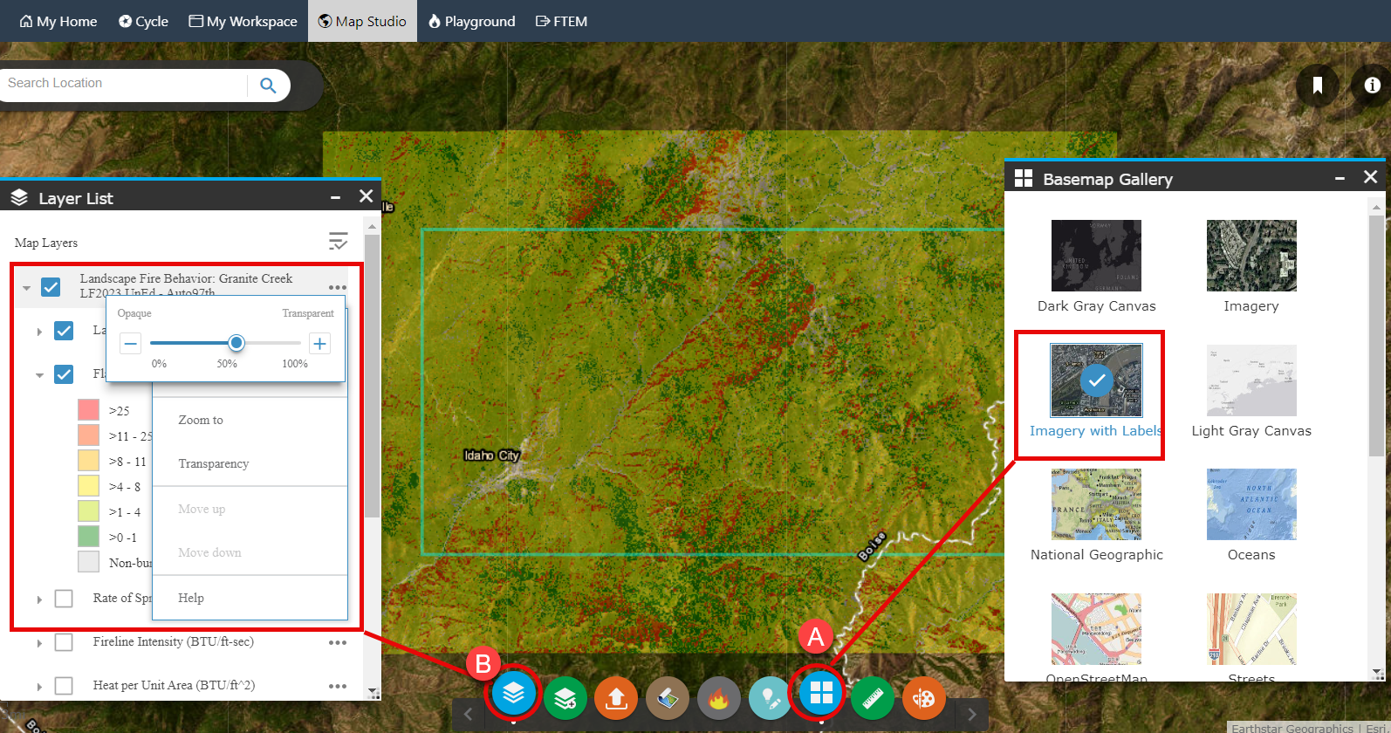Open the fire flame tool icon
The height and width of the screenshot is (733, 1391).
pos(718,698)
